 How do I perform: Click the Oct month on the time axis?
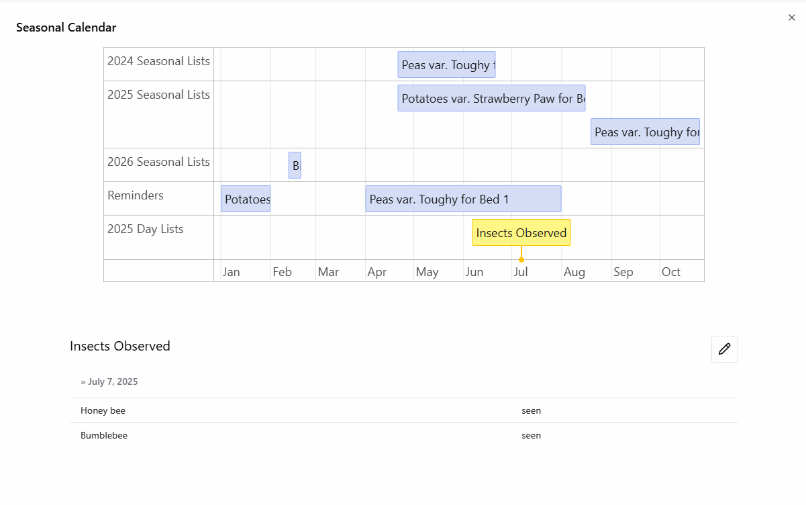point(671,272)
